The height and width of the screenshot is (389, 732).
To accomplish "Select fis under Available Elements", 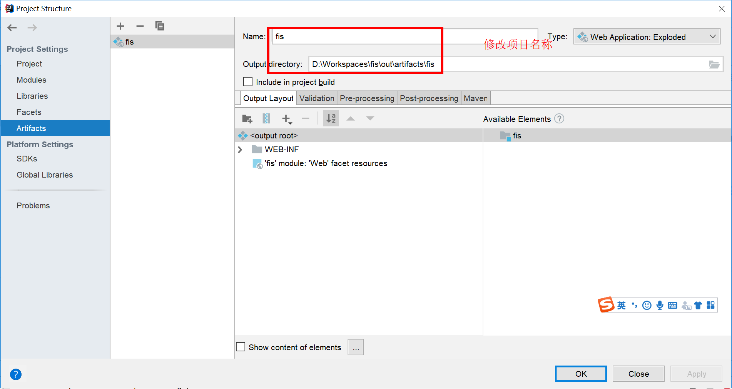I will pyautogui.click(x=607, y=136).
